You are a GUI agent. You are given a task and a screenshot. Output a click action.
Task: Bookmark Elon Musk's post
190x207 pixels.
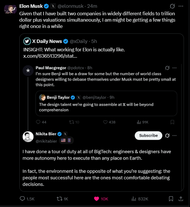coord(171,199)
